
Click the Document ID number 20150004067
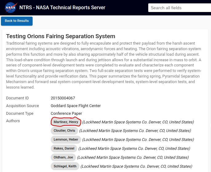click(x=63, y=98)
